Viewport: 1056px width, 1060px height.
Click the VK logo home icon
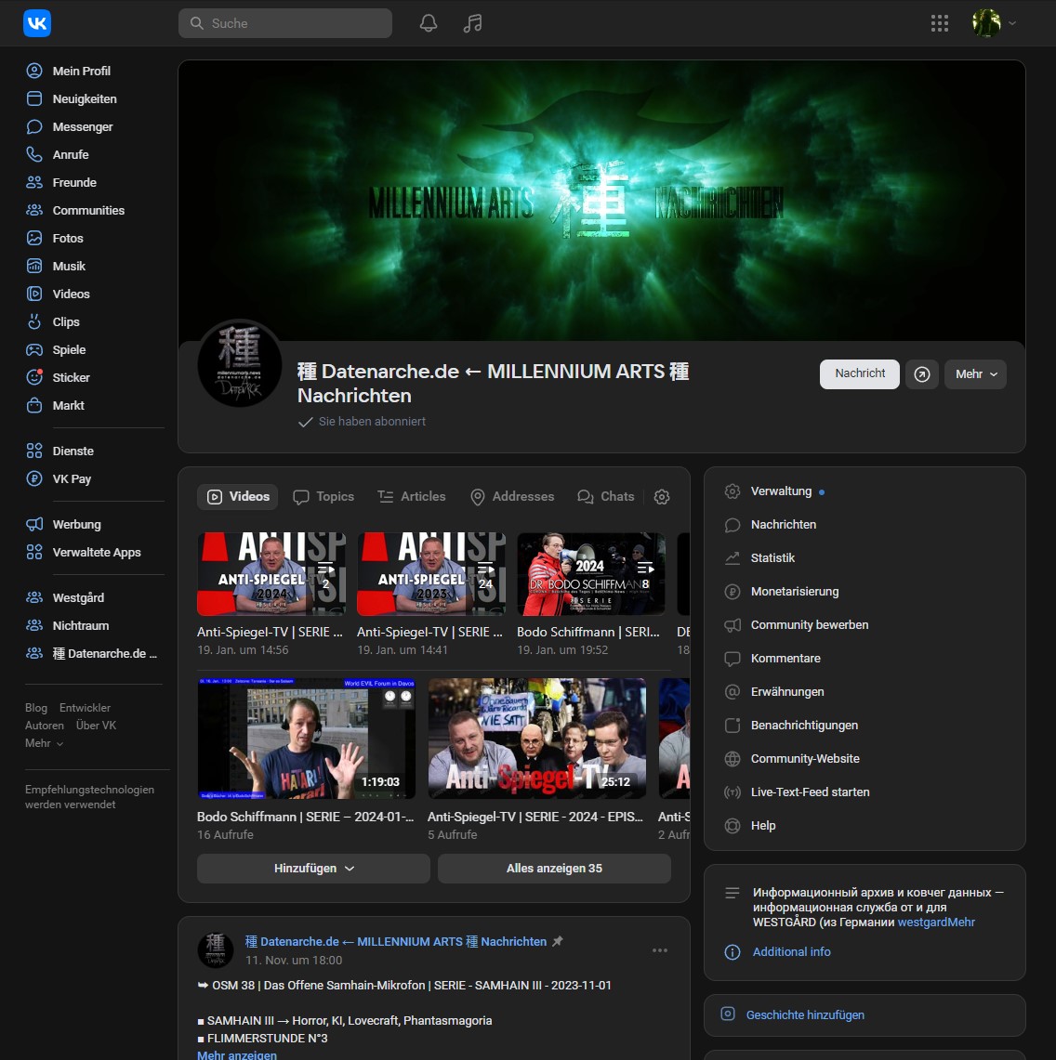37,23
